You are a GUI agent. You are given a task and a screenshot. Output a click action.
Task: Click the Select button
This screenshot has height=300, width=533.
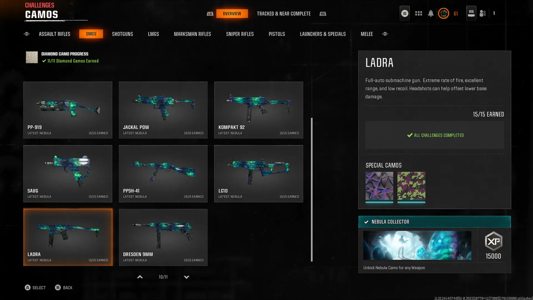point(35,287)
